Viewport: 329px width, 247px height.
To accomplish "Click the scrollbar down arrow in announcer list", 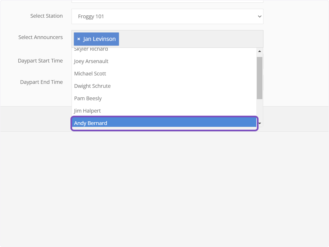I will click(259, 123).
